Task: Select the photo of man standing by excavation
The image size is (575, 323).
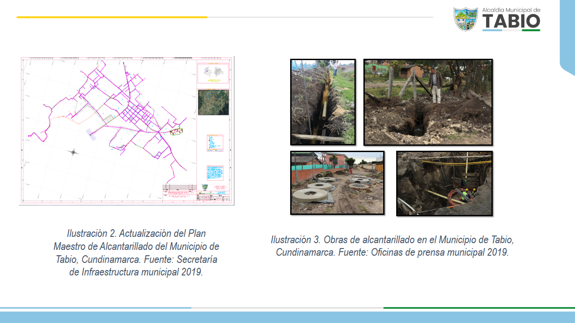Action: click(428, 102)
